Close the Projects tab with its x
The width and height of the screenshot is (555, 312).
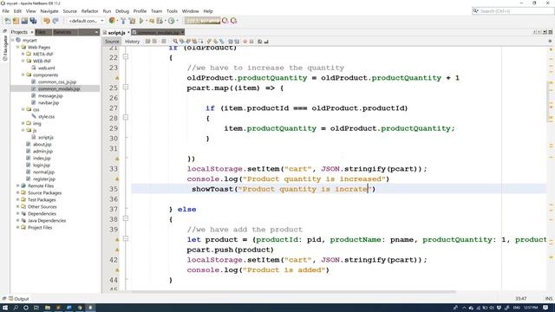click(32, 32)
